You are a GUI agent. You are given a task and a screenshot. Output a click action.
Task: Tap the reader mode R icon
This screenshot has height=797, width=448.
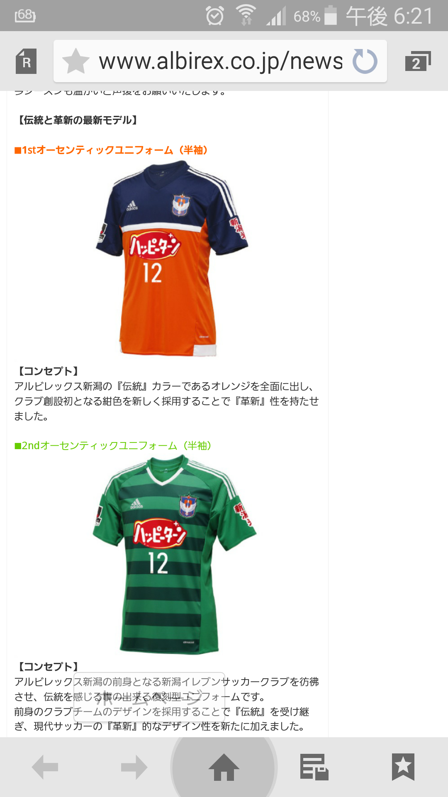pyautogui.click(x=26, y=61)
